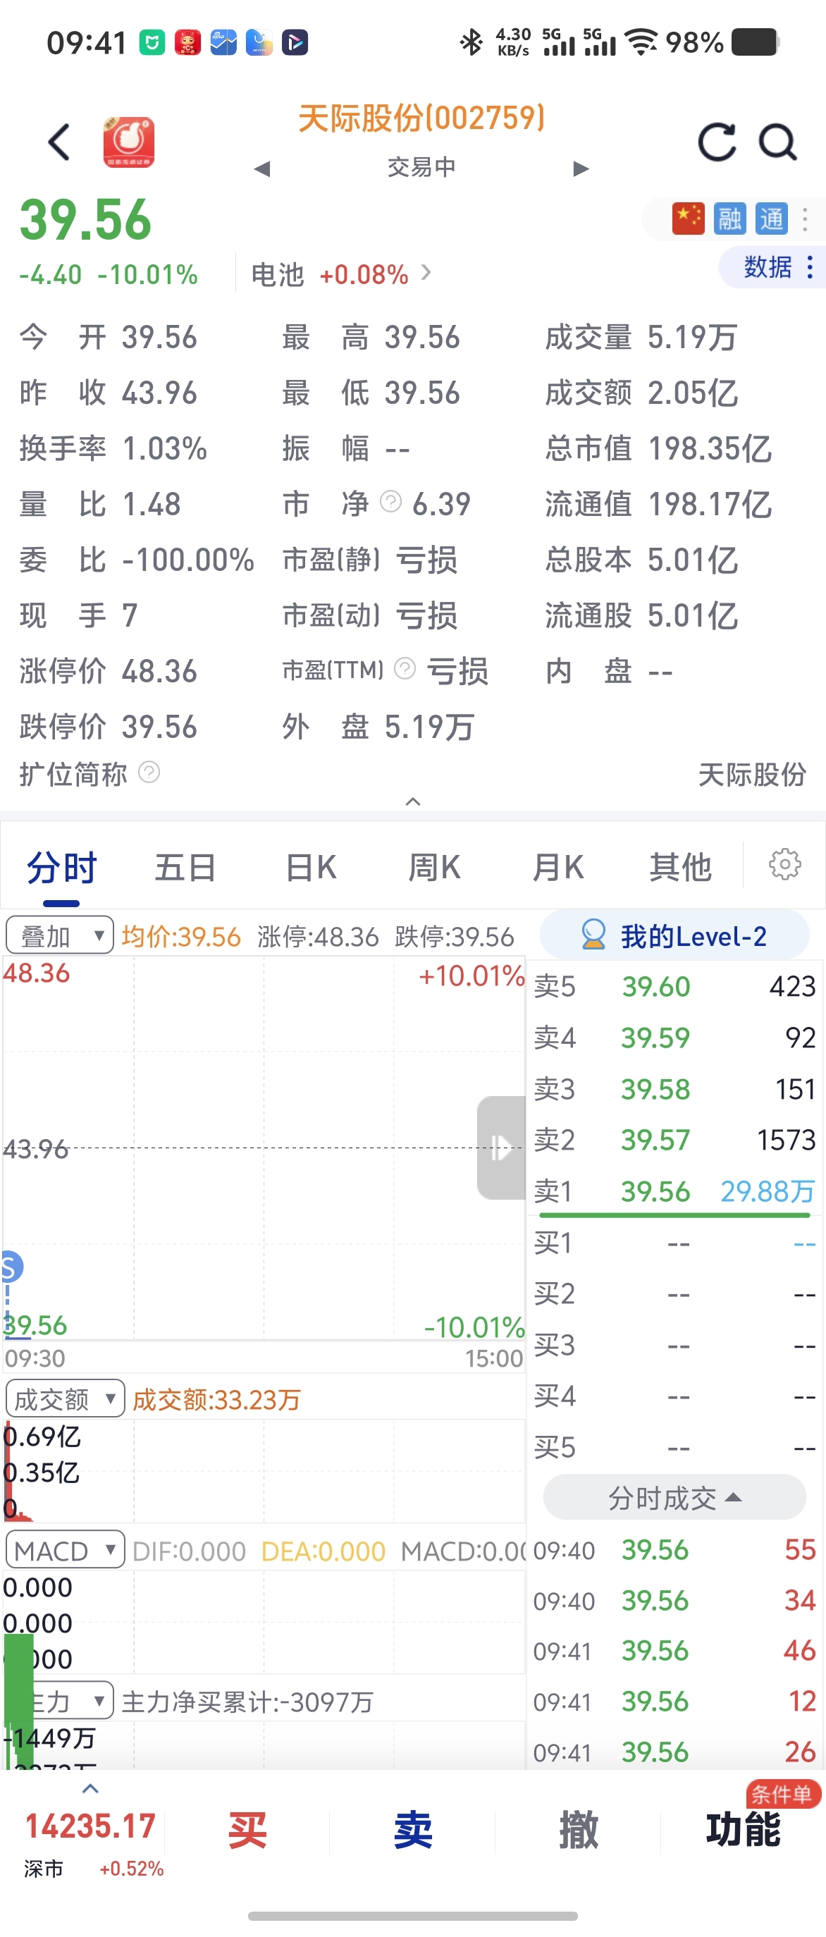The height and width of the screenshot is (1937, 826).
Task: Select the 买5 bid row
Action: [674, 1446]
